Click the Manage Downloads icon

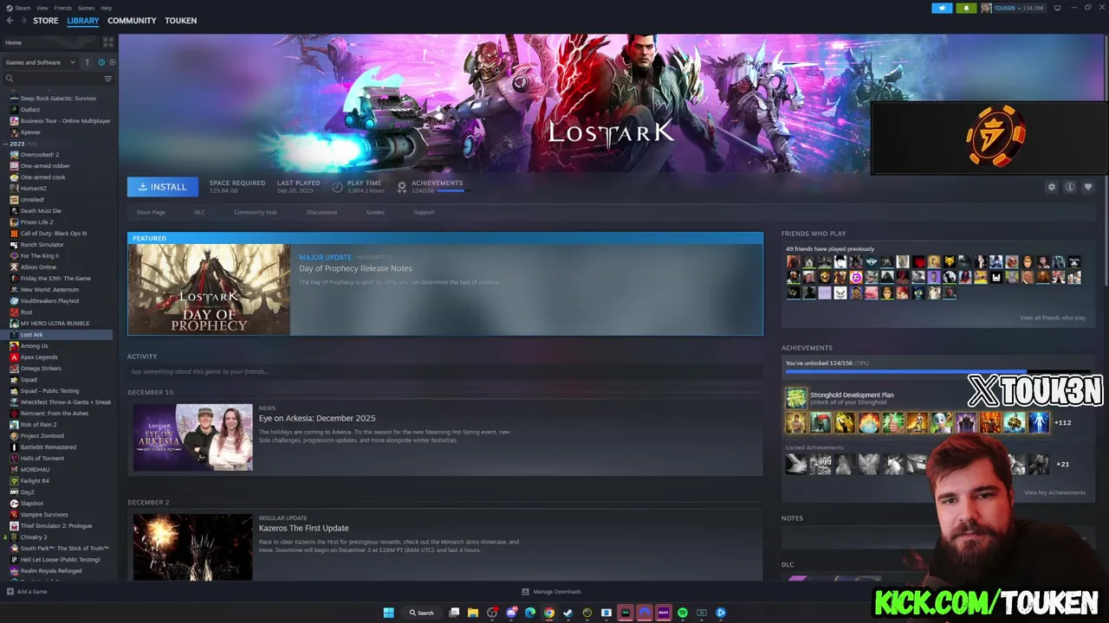(x=525, y=592)
